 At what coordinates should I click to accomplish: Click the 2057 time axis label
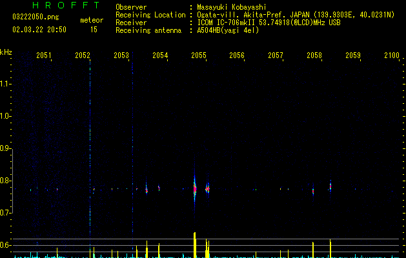276,55
